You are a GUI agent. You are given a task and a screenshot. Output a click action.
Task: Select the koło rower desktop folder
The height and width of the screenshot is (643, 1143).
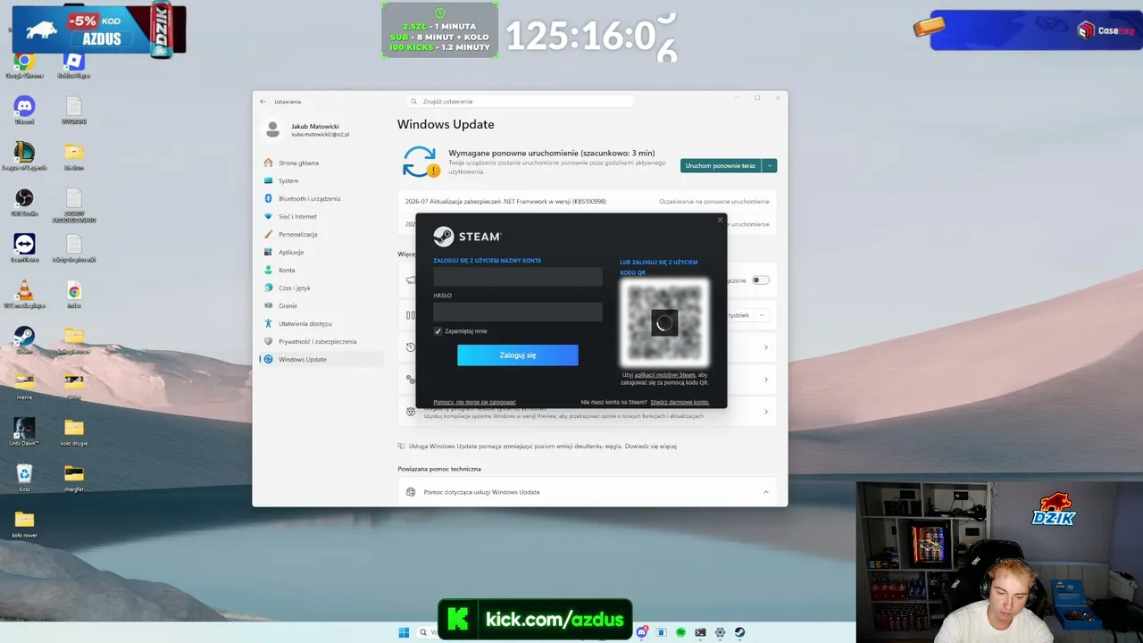(24, 523)
